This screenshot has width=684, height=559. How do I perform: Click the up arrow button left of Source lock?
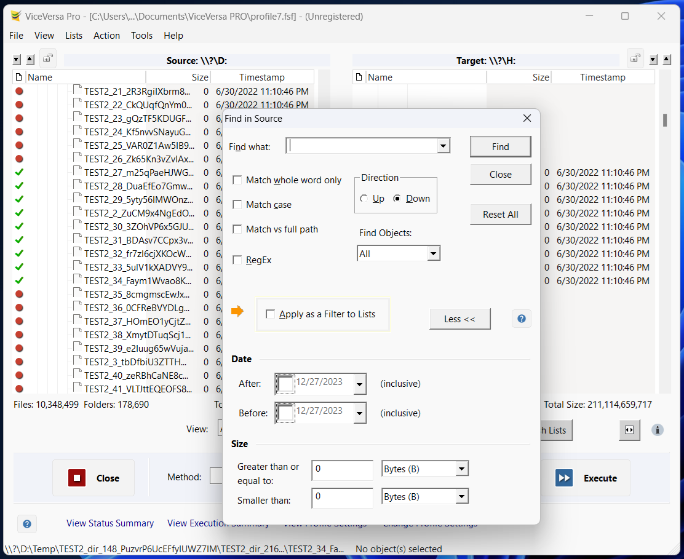(30, 59)
